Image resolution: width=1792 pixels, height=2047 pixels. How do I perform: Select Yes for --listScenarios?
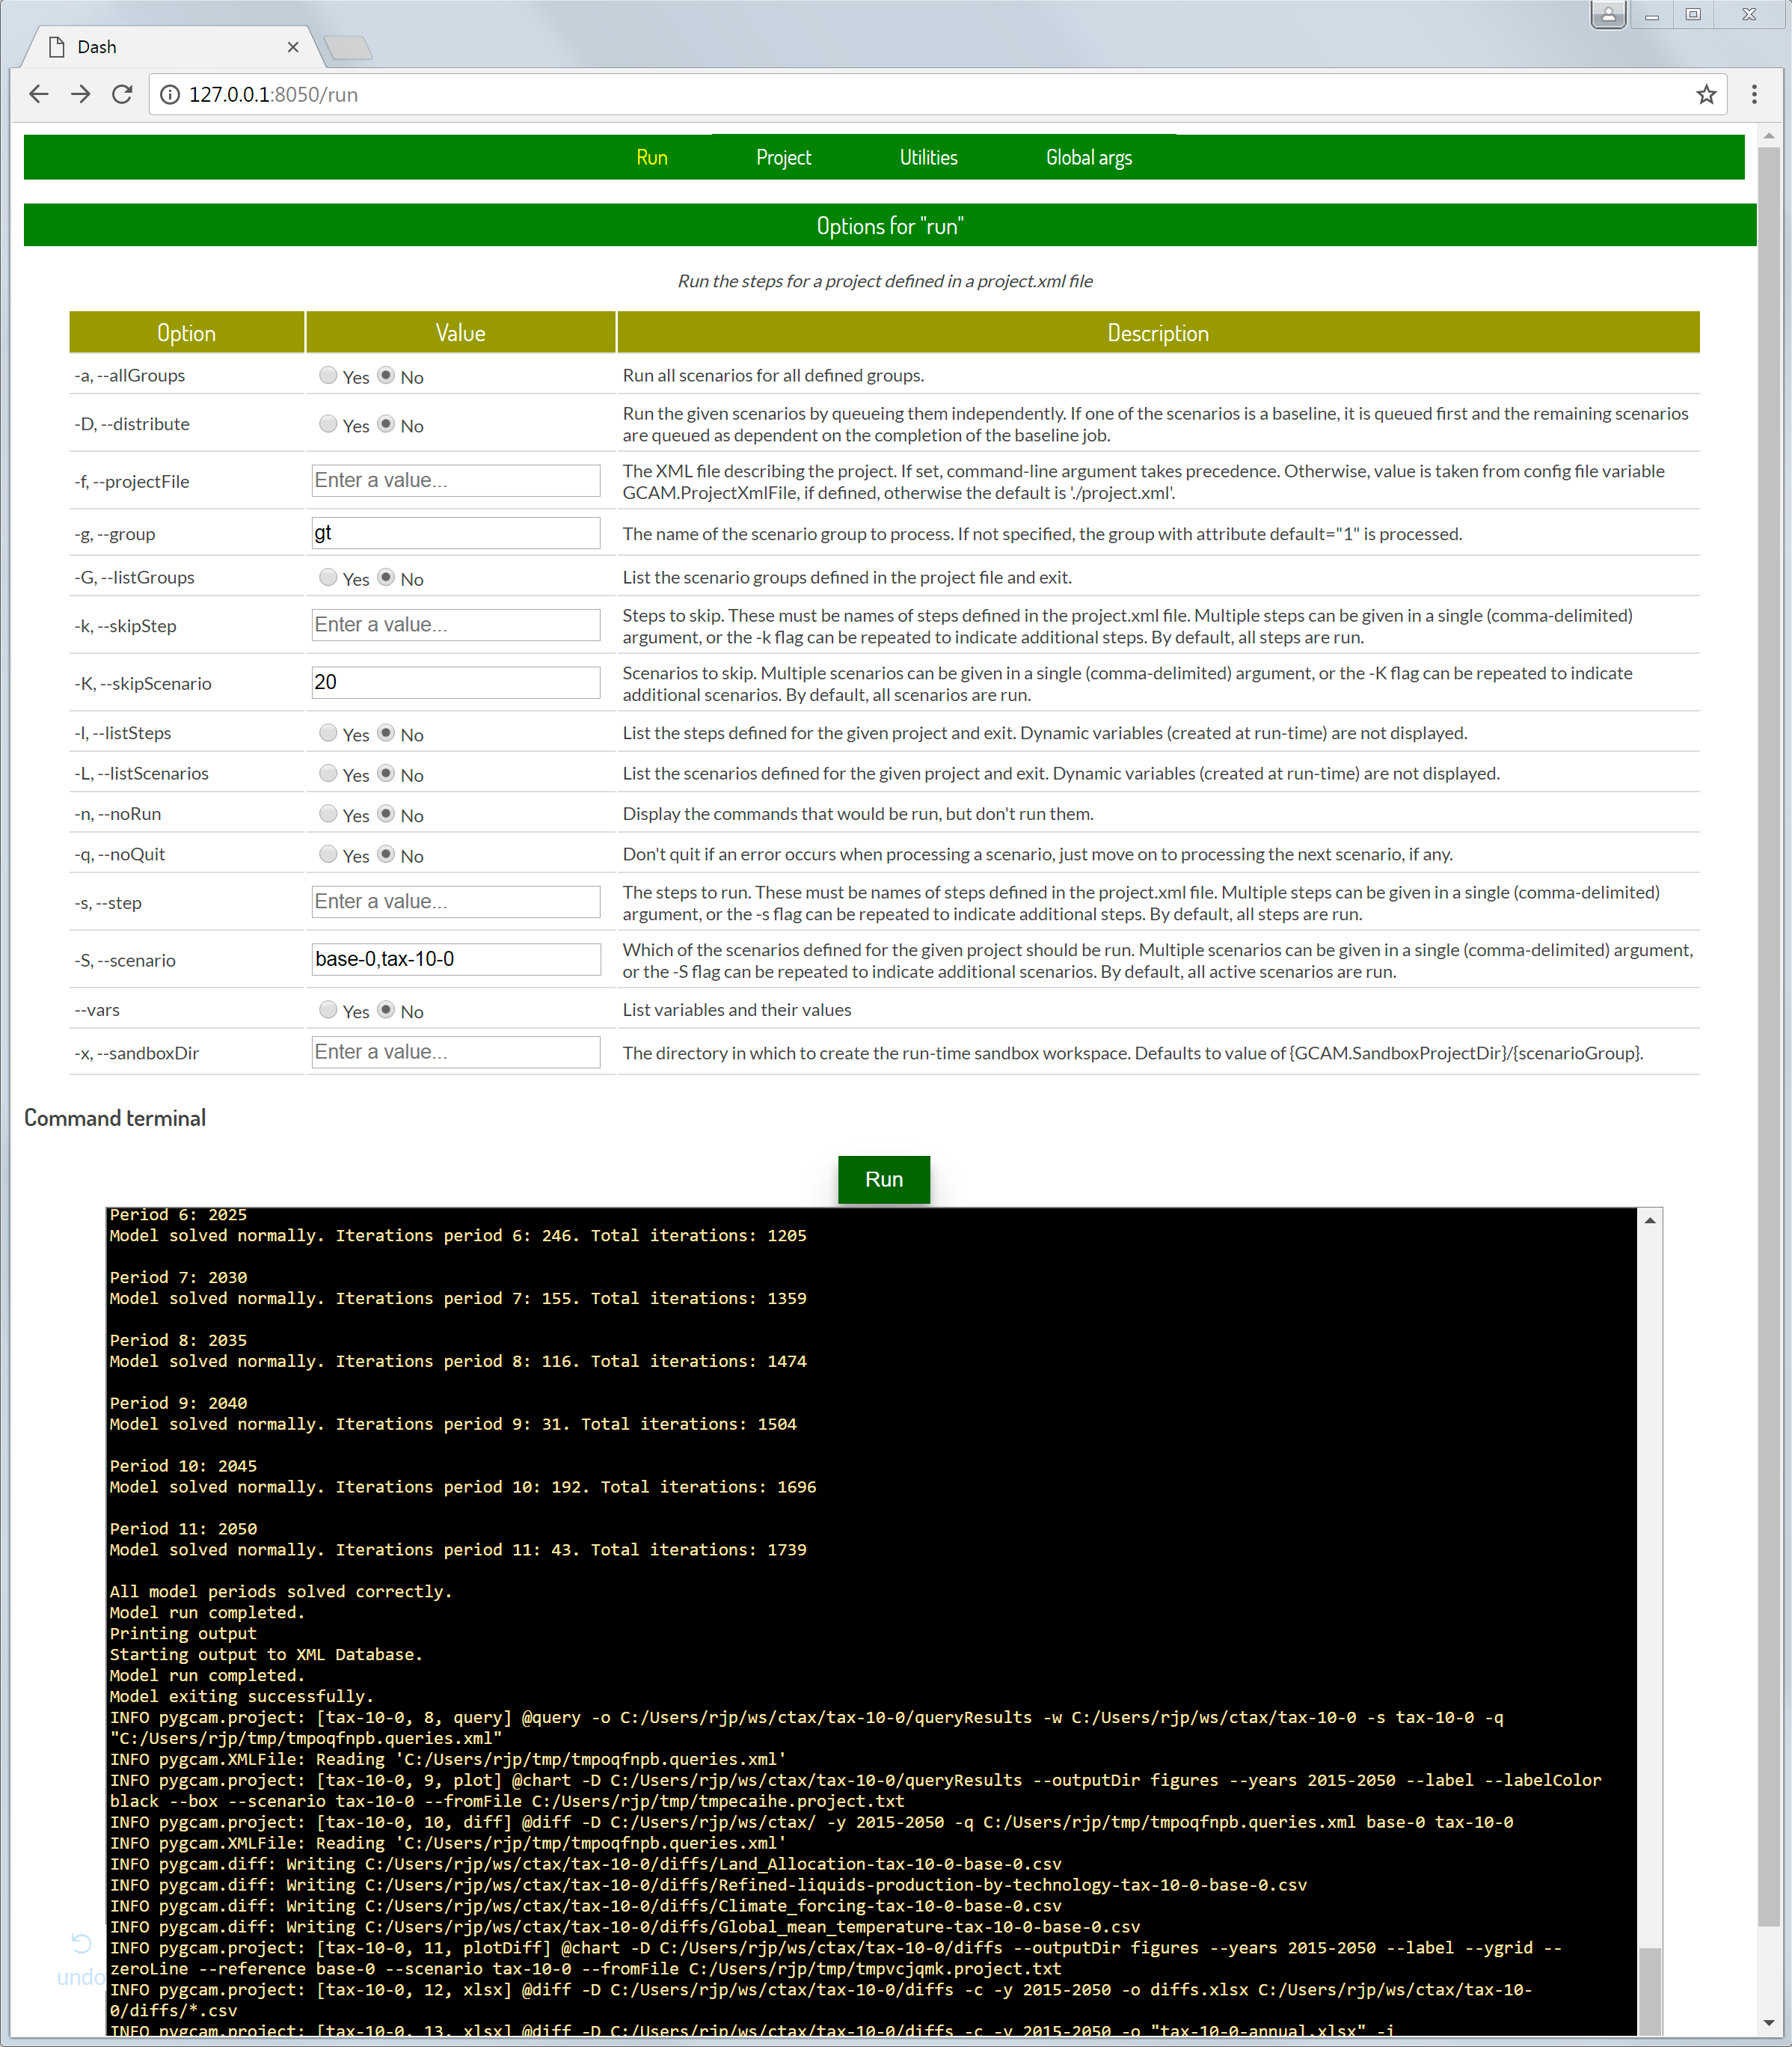[328, 774]
